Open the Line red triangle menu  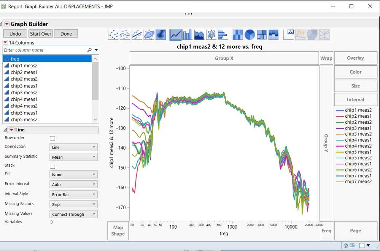point(11,130)
